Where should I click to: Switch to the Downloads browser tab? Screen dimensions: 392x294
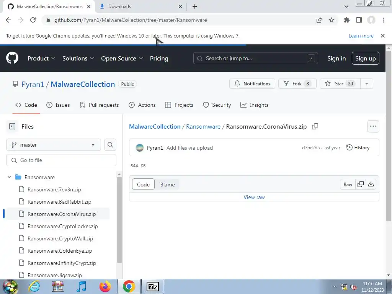click(x=140, y=7)
